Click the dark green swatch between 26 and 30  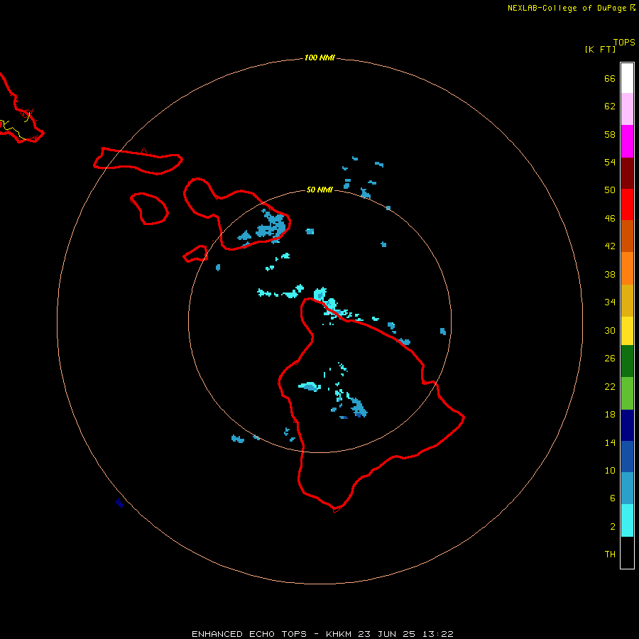pos(627,361)
